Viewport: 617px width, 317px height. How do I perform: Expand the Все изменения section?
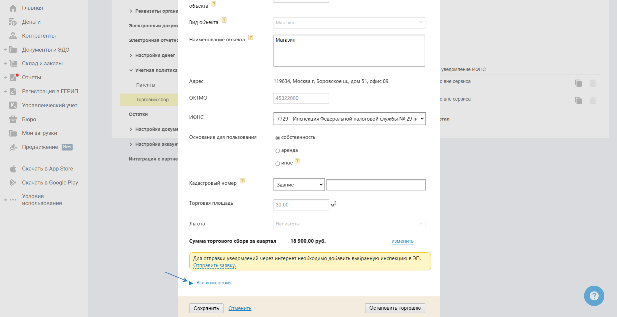click(x=214, y=283)
